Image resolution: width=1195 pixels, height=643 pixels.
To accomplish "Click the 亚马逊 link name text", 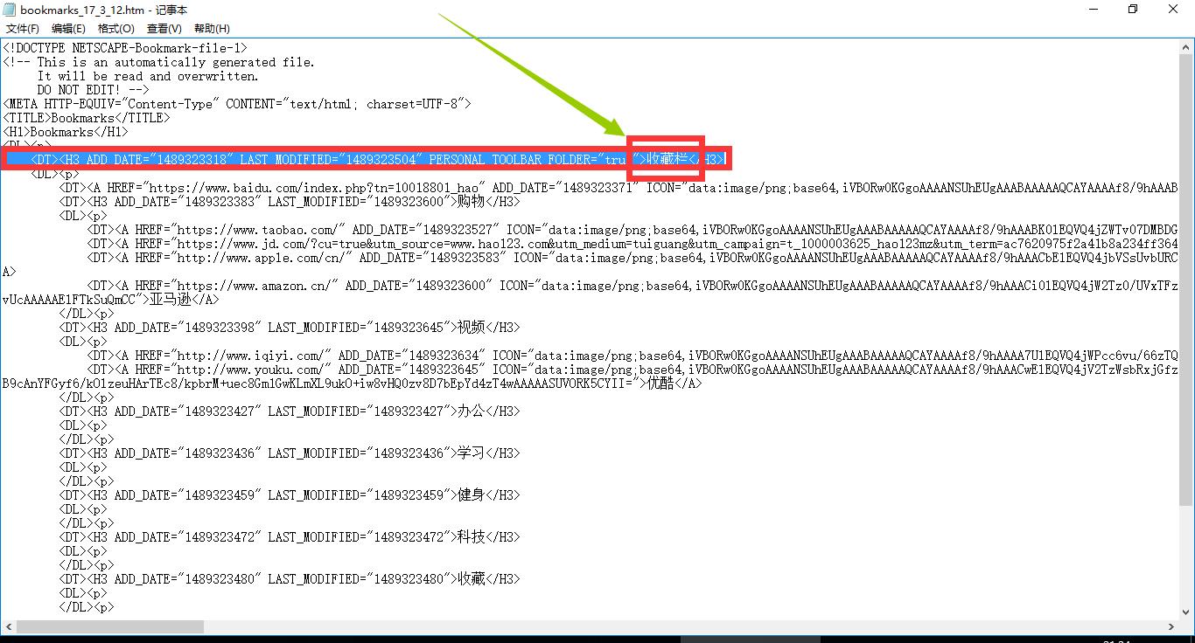I will (171, 300).
